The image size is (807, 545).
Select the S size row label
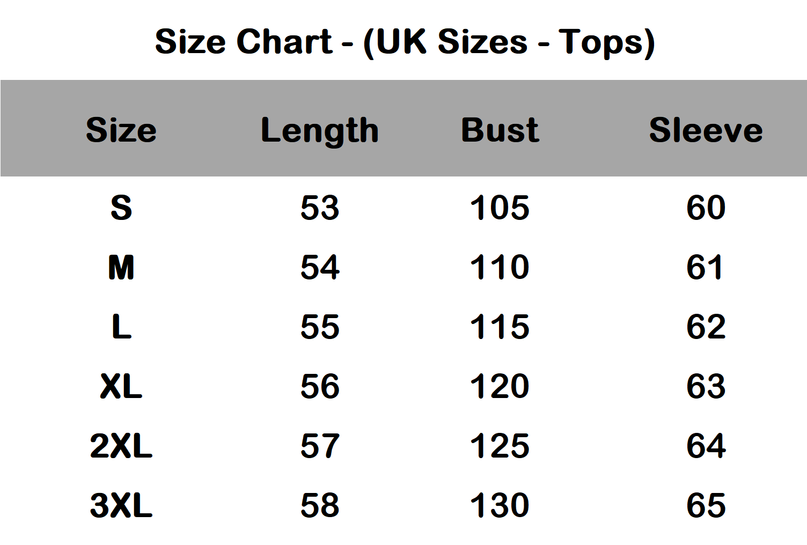121,208
